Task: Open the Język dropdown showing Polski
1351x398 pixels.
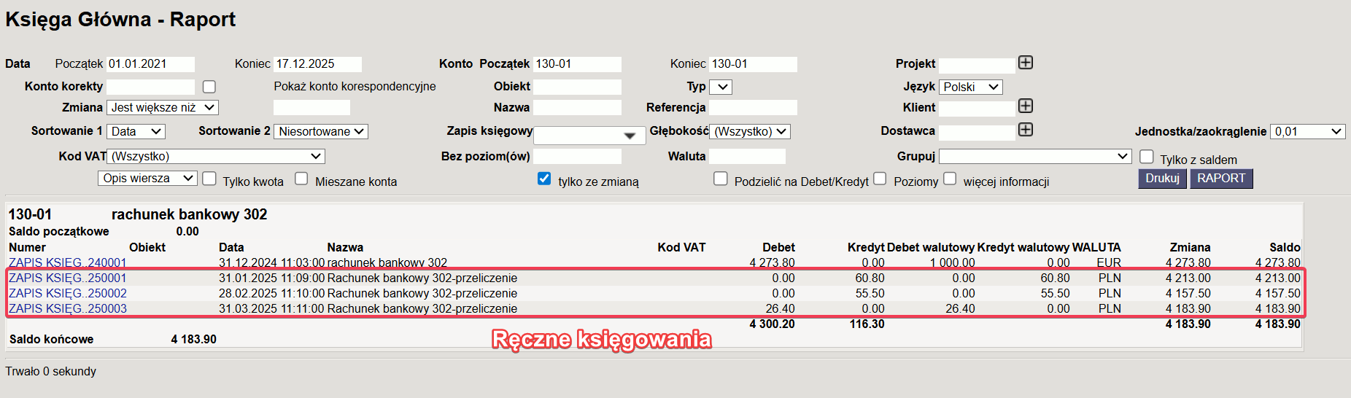Action: click(970, 87)
